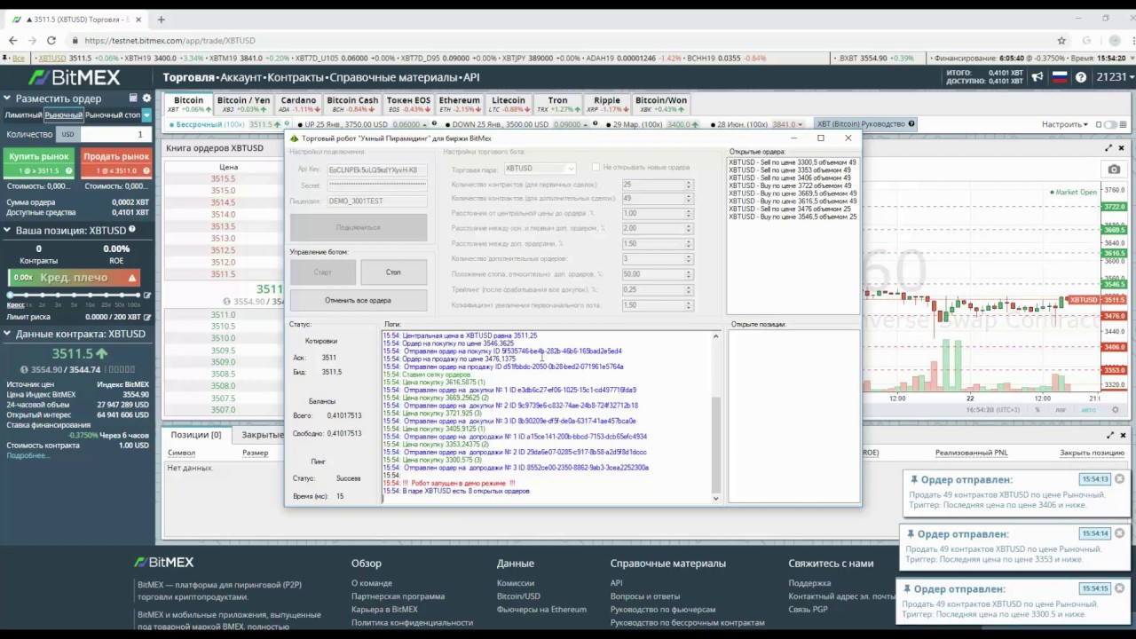This screenshot has height=639, width=1136.
Task: Open Торговая пара XBTUSD combo box
Action: pos(540,168)
